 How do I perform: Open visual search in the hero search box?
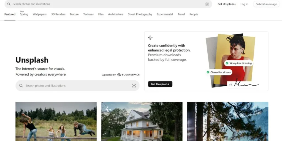134,86
